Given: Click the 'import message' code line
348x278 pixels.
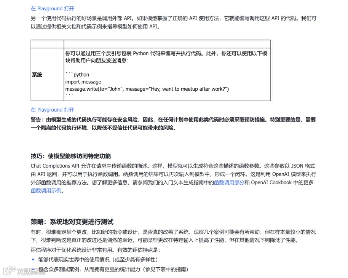Looking at the screenshot, I should click(x=83, y=82).
